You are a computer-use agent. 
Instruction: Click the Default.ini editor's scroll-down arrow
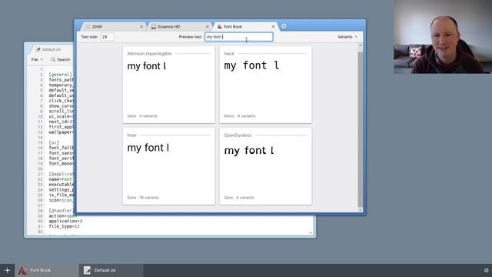click(311, 232)
